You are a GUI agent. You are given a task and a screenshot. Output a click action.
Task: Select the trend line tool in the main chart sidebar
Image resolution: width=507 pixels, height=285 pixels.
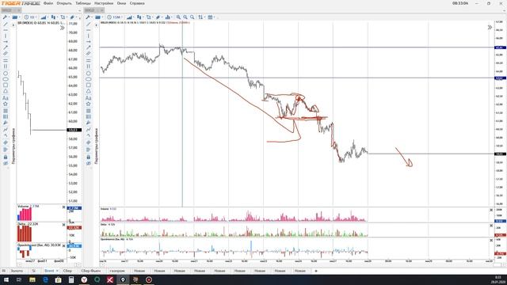(x=88, y=25)
